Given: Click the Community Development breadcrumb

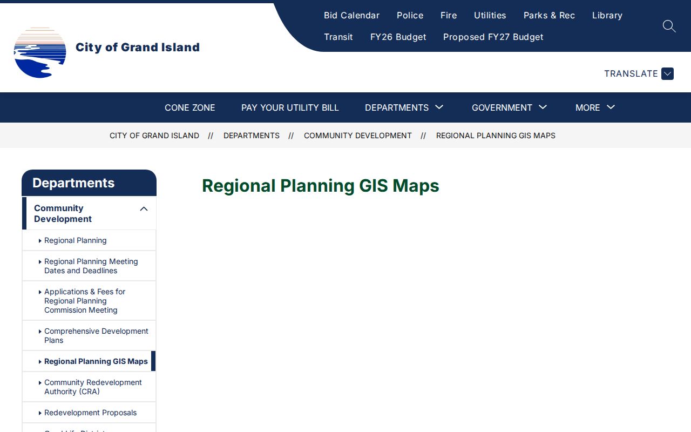Looking at the screenshot, I should (358, 136).
